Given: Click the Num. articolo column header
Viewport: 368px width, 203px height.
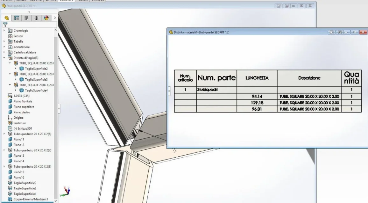Looking at the screenshot, I should 185,78.
